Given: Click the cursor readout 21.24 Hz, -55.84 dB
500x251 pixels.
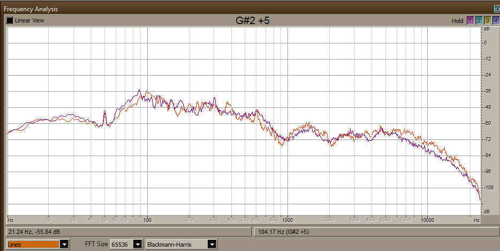Looking at the screenshot, I should point(128,232).
